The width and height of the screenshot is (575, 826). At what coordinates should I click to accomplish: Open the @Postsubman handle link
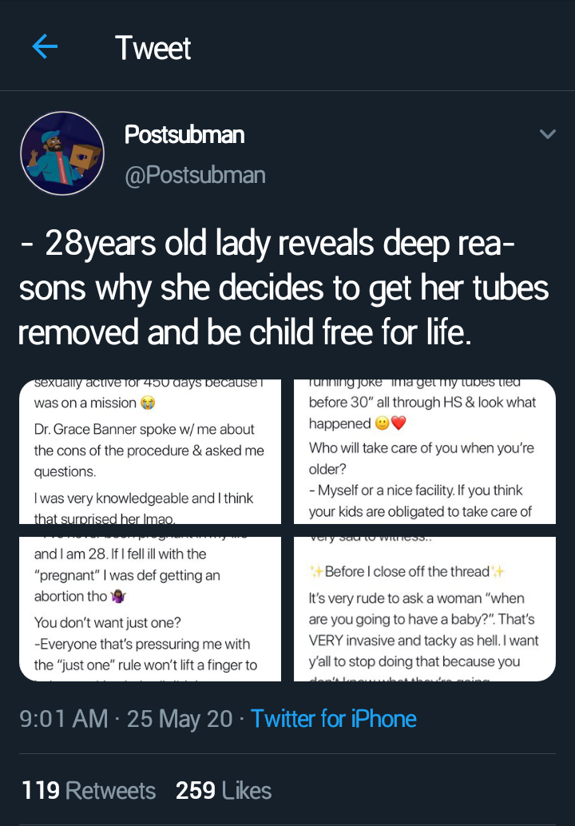195,174
